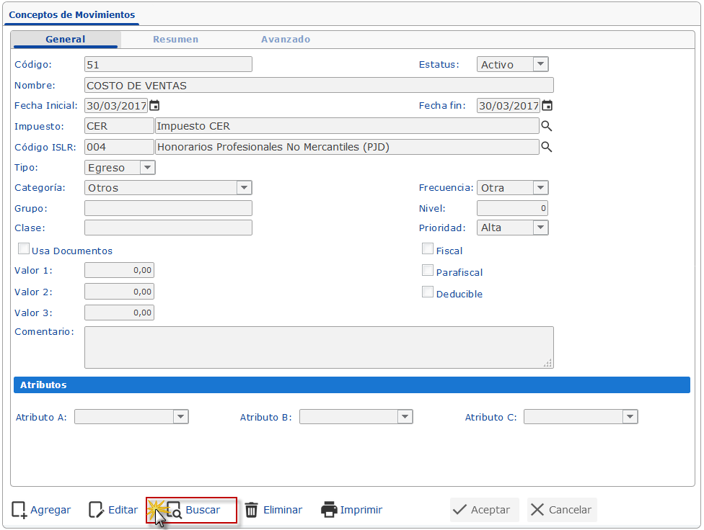Enable the Parafiscal checkbox
The height and width of the screenshot is (530, 704).
(x=428, y=270)
